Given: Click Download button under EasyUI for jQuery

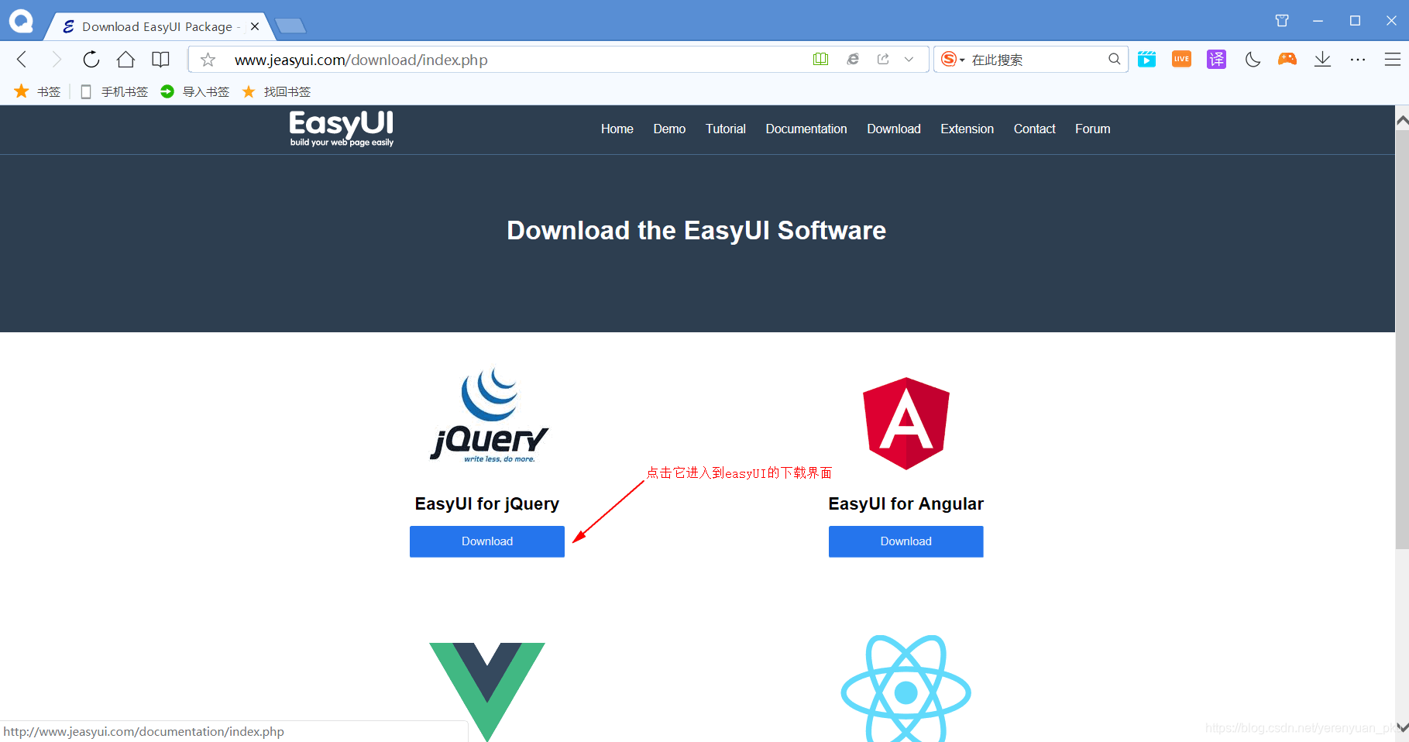Looking at the screenshot, I should click(487, 541).
